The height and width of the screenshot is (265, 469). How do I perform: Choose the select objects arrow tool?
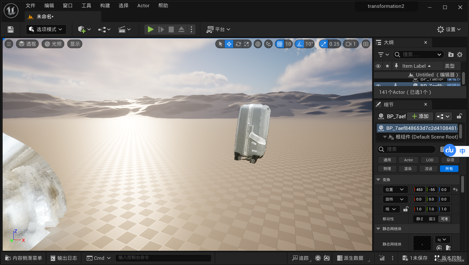220,44
